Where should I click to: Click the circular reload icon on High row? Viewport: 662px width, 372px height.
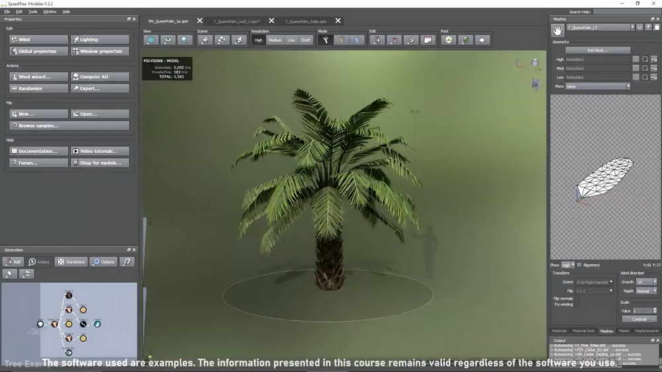point(645,59)
